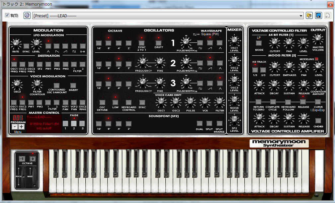Viewport: 335px width, 203px height.
Task: Toggle RETURN TO ZERO button
Action: click(259, 102)
